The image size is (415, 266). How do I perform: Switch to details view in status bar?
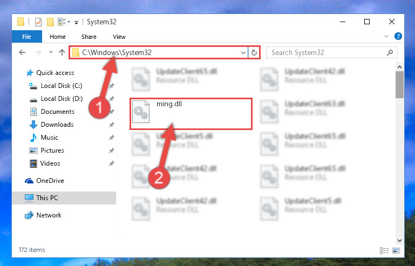pos(384,250)
